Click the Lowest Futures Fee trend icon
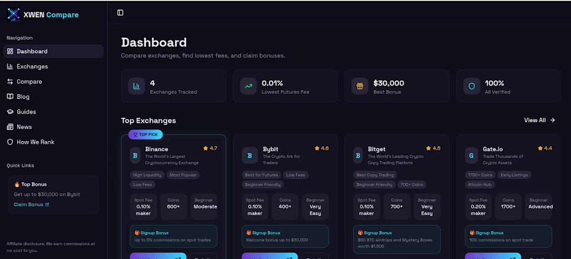 pos(248,86)
